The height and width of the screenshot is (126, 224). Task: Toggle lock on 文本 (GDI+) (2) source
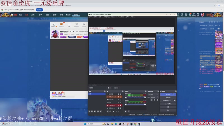(121, 97)
